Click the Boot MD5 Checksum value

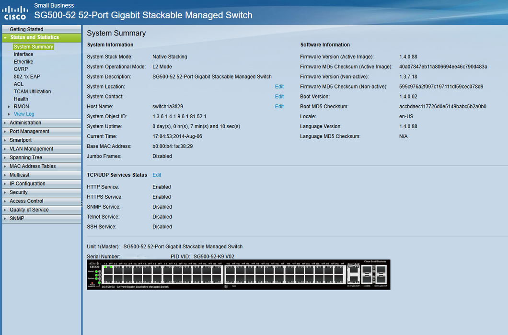pyautogui.click(x=443, y=107)
